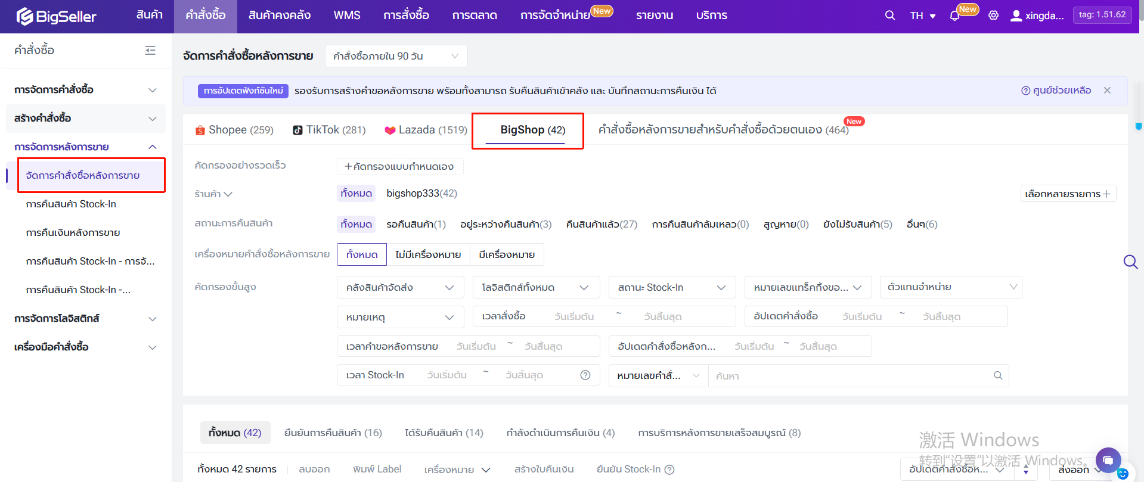Viewport: 1144px width, 482px height.
Task: Collapse the sidebar with the menu-fold icon
Action: click(150, 51)
